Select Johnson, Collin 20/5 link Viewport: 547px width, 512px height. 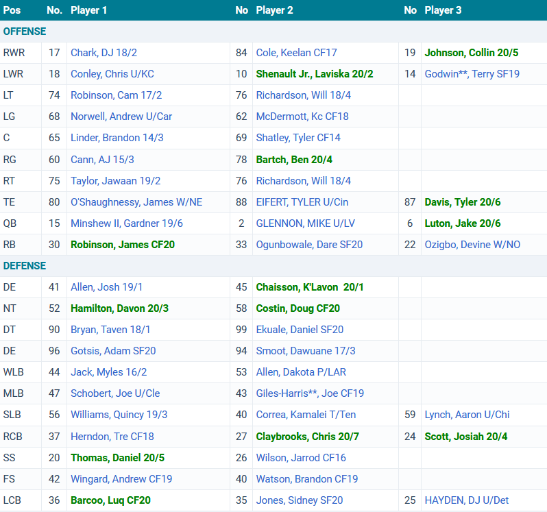click(x=472, y=53)
